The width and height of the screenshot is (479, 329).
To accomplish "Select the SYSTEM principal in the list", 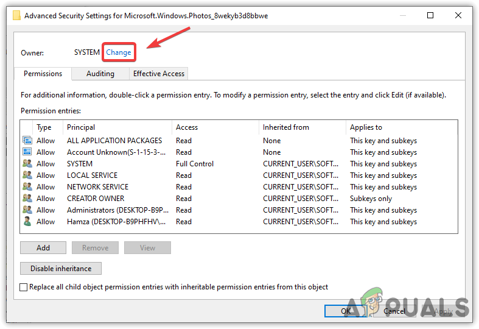I will 79,164.
